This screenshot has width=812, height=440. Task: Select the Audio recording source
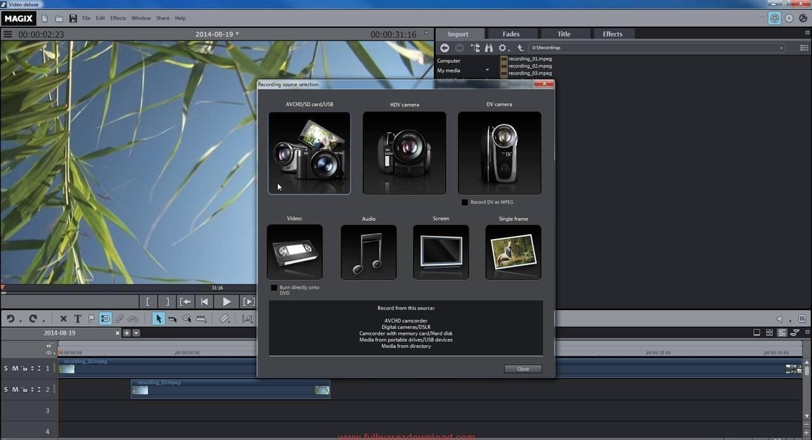(369, 252)
